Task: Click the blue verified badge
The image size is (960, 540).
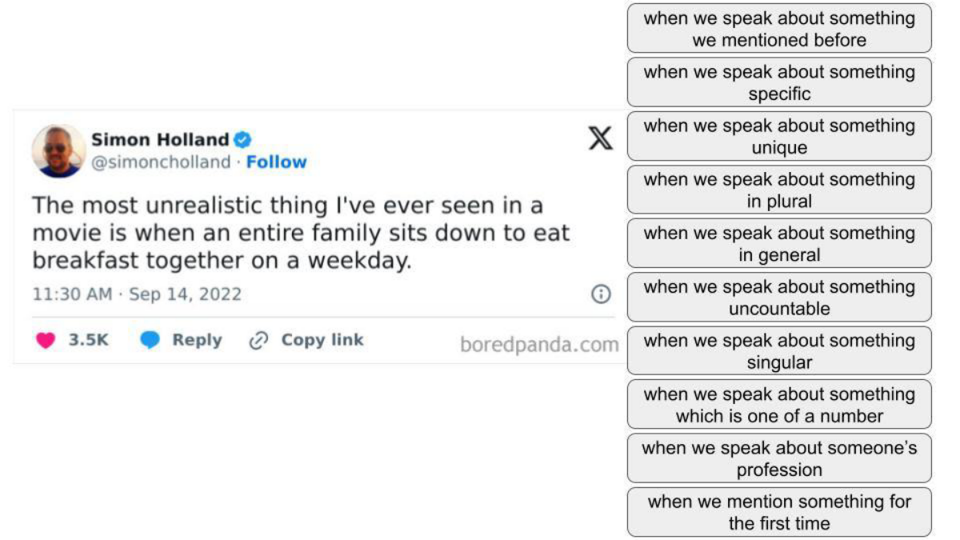Action: click(x=242, y=140)
